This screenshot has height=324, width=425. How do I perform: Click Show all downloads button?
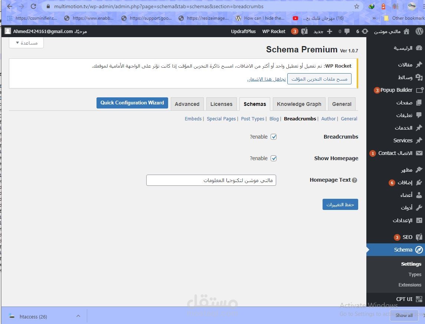[x=404, y=315]
